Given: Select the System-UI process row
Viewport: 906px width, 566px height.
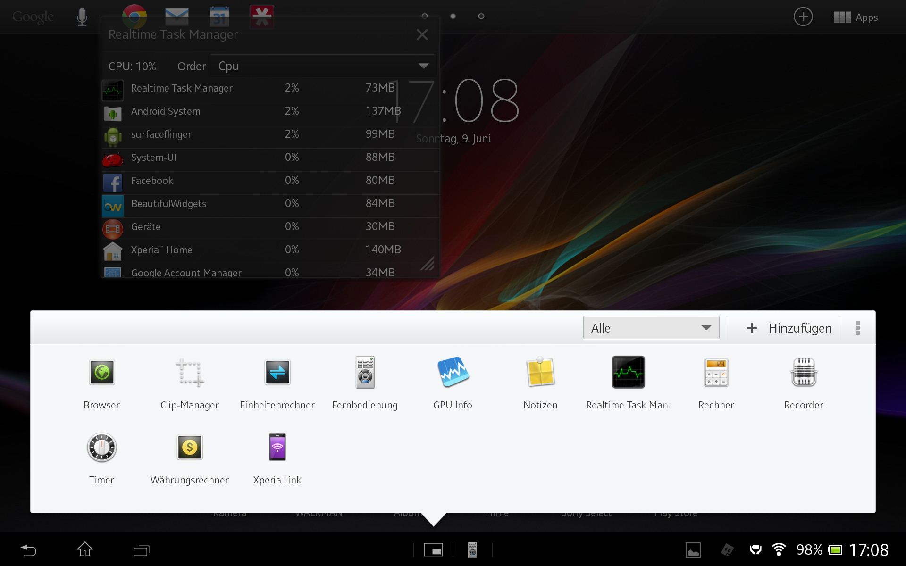Looking at the screenshot, I should (x=270, y=159).
